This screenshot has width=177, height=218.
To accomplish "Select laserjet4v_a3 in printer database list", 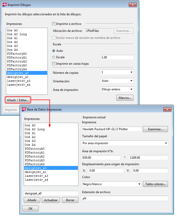I will [x=51, y=176].
